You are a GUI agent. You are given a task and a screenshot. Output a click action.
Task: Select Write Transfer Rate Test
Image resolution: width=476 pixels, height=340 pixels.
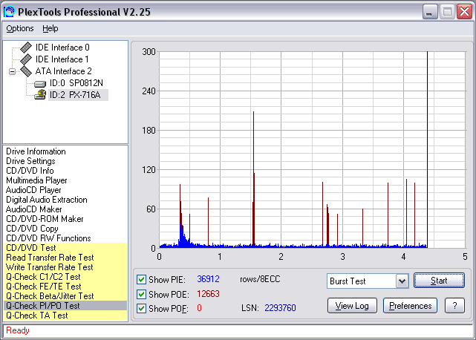click(x=65, y=267)
